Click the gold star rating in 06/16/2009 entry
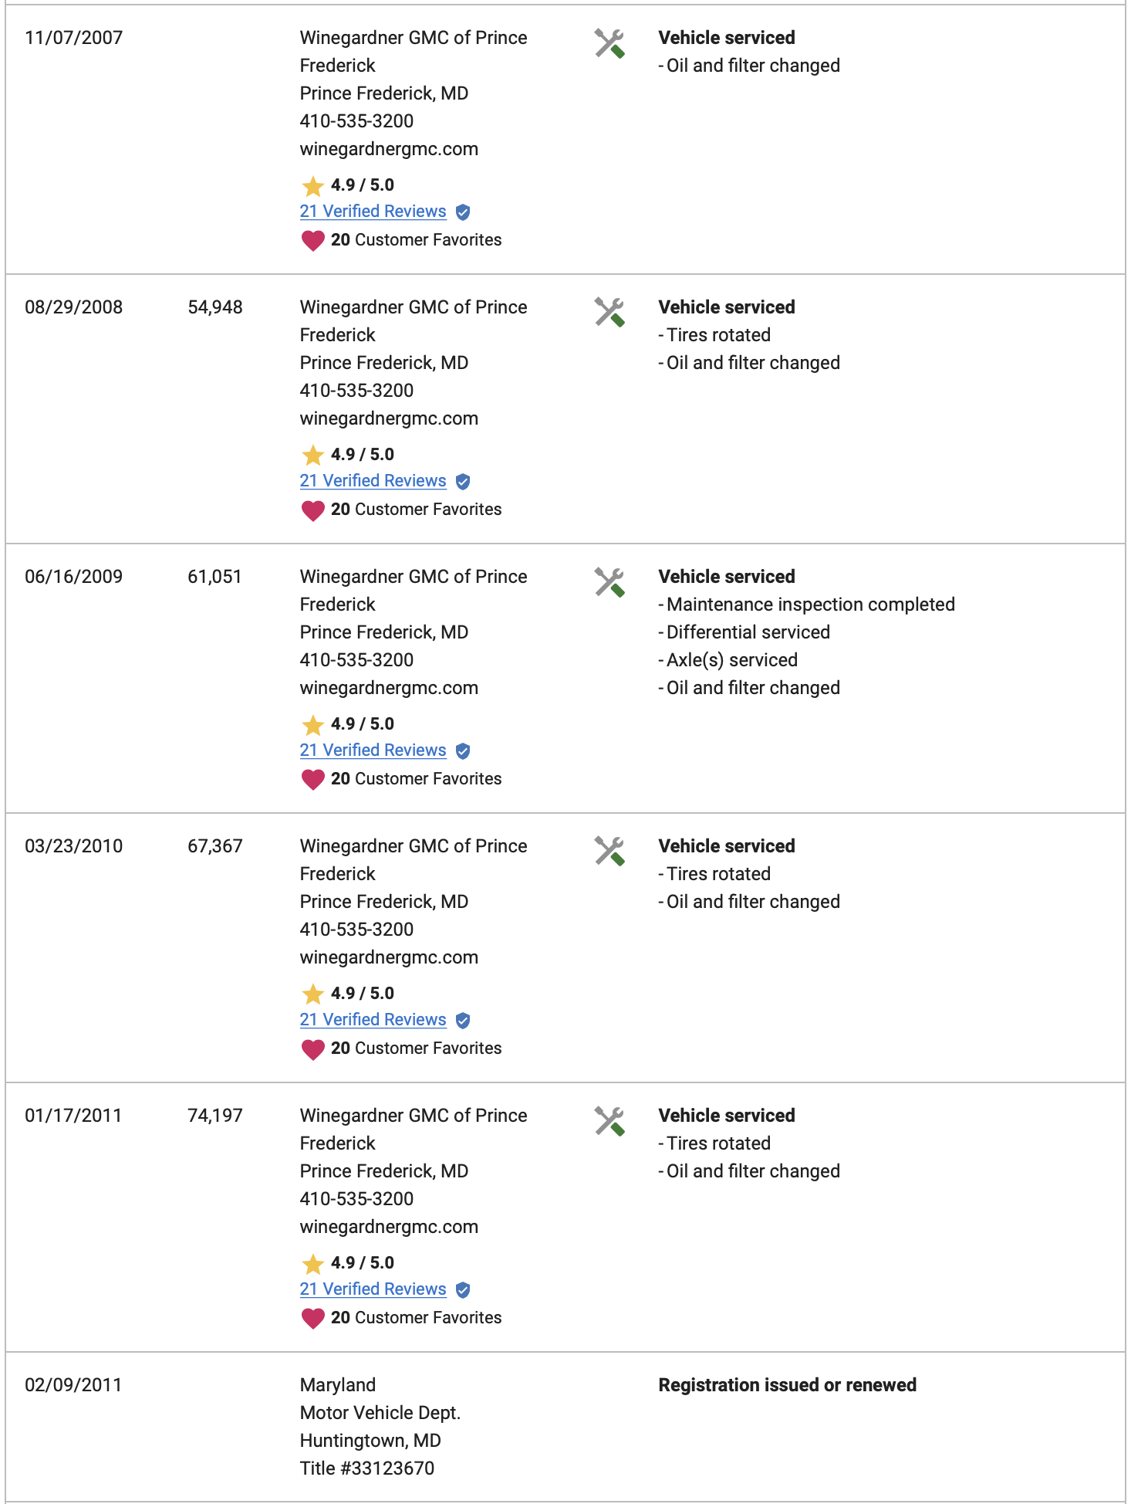This screenshot has width=1131, height=1504. coord(312,725)
